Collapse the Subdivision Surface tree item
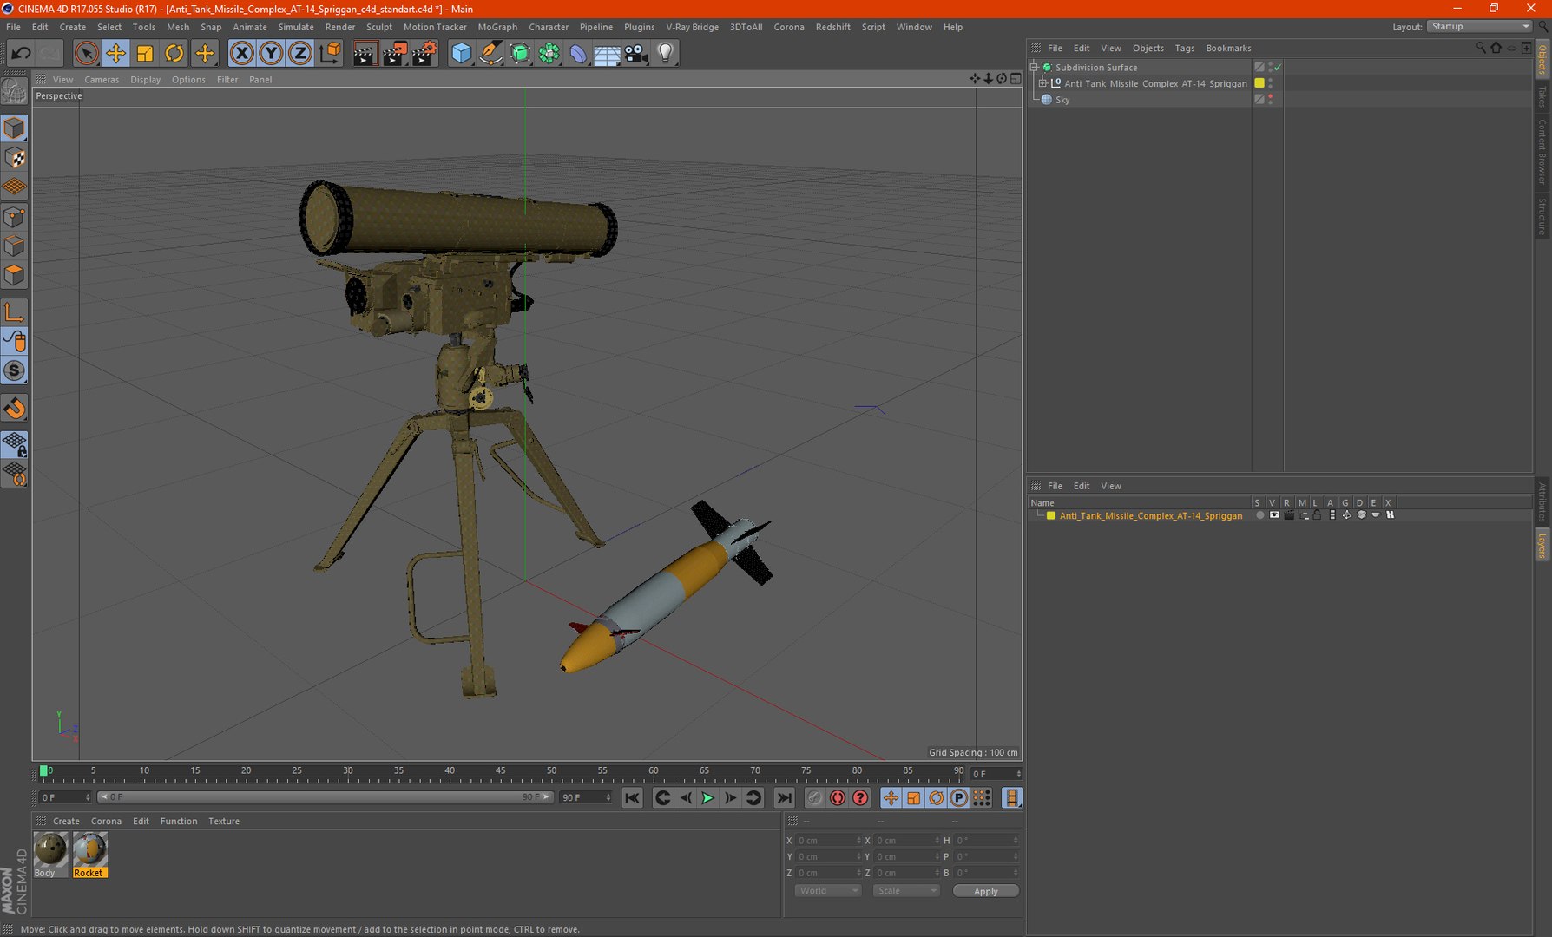The width and height of the screenshot is (1552, 937). tap(1034, 67)
